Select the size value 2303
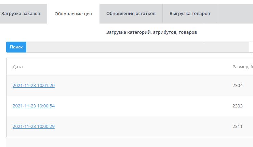This screenshot has width=253, height=147. coord(237,106)
